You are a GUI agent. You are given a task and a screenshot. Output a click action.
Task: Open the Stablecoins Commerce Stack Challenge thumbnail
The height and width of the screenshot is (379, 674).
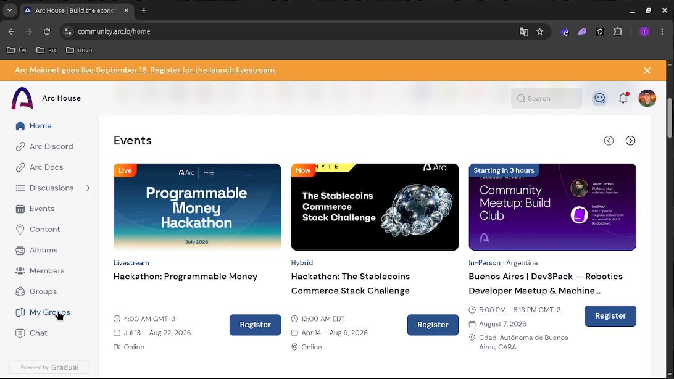[375, 207]
